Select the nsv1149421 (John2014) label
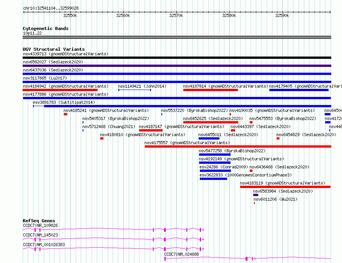This screenshot has height=263, width=342. [x=142, y=86]
